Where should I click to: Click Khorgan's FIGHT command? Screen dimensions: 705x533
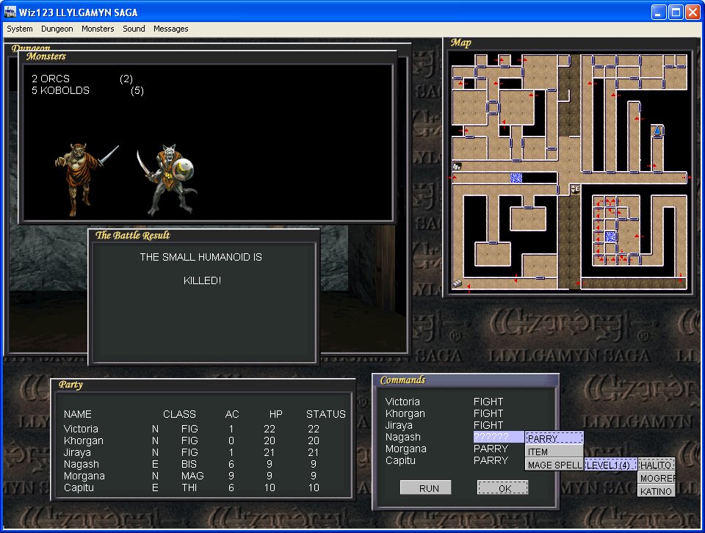coord(488,413)
